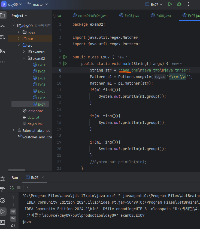
Task: Open the Pull Requests sidebar icon
Action: pyautogui.click(x=2, y=37)
